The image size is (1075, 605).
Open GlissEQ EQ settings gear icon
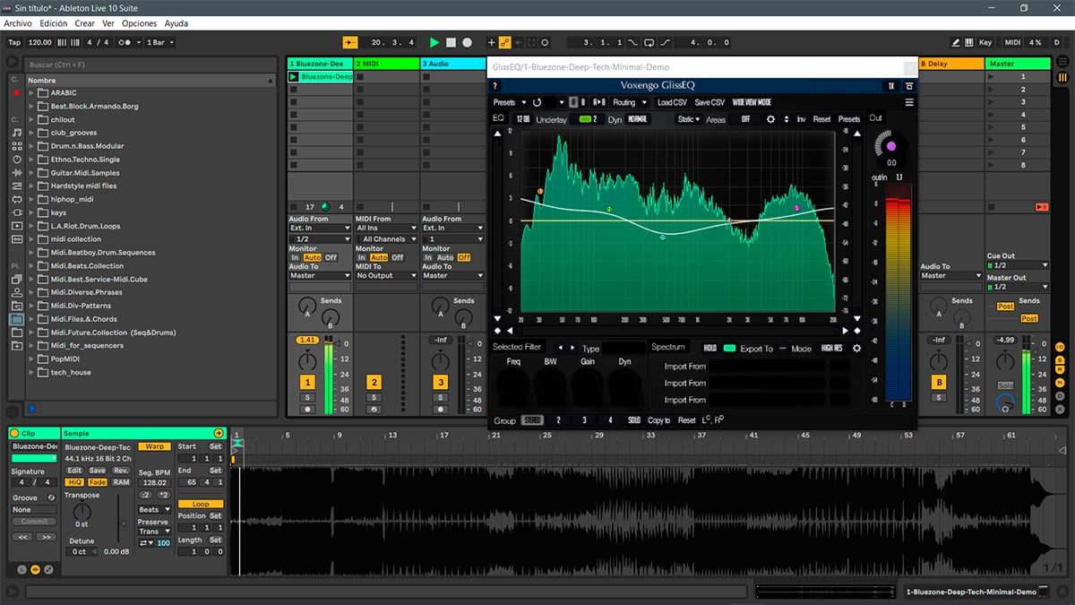point(770,119)
